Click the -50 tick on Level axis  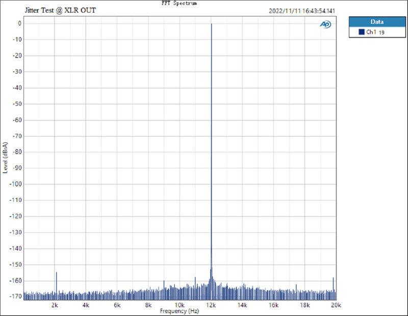16,104
